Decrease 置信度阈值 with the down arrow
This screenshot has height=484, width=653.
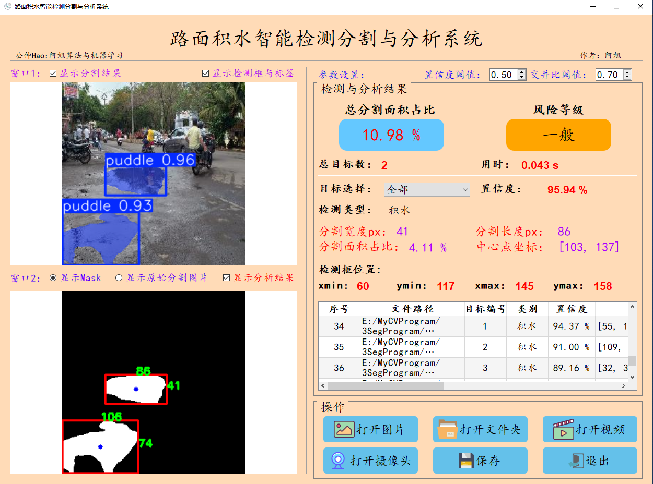coord(521,77)
